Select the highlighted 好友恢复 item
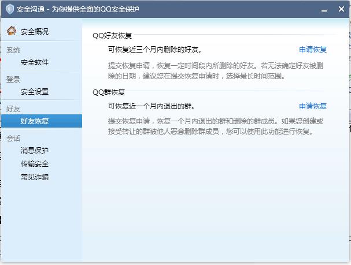 (x=42, y=121)
